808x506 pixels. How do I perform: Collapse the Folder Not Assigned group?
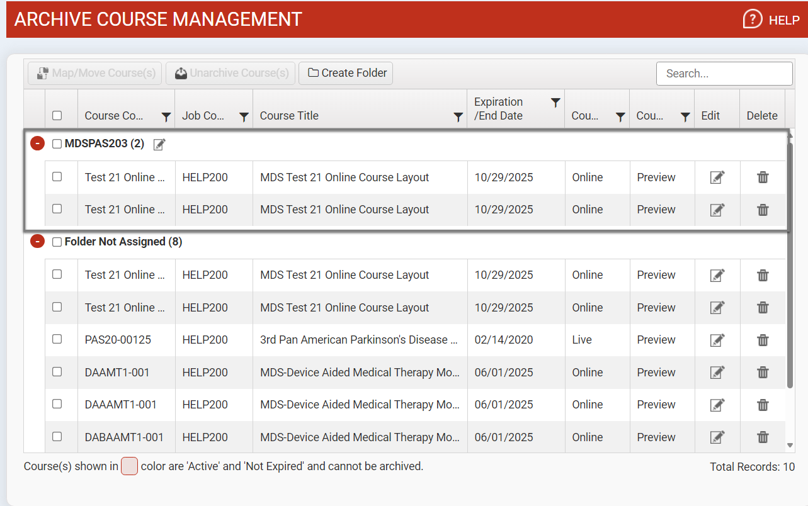coord(37,242)
